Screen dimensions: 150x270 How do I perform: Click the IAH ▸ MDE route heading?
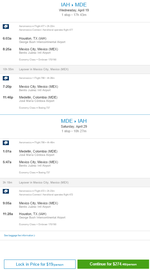tap(74, 5)
